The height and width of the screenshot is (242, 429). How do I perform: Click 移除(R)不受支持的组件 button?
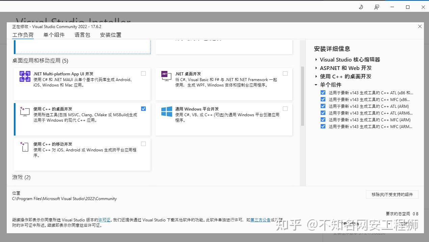pos(392,194)
